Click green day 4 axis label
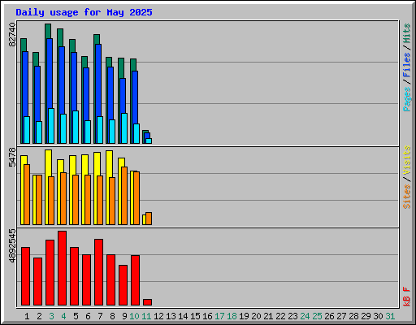The image size is (416, 325). click(63, 316)
